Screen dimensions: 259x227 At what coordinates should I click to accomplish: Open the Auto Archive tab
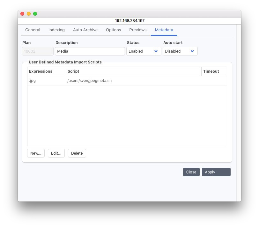pos(85,30)
